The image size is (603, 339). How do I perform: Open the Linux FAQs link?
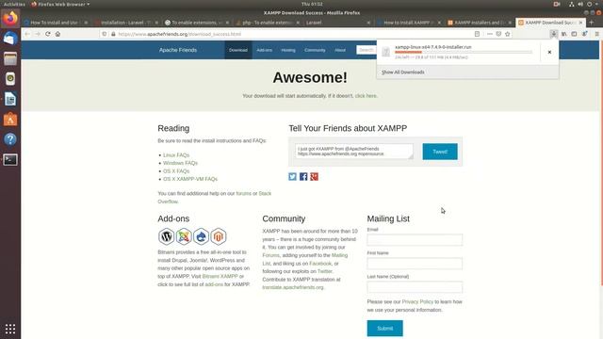click(x=176, y=154)
